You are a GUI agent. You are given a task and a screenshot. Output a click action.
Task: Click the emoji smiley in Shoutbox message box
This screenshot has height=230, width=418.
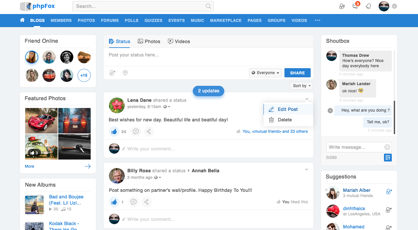(387, 147)
